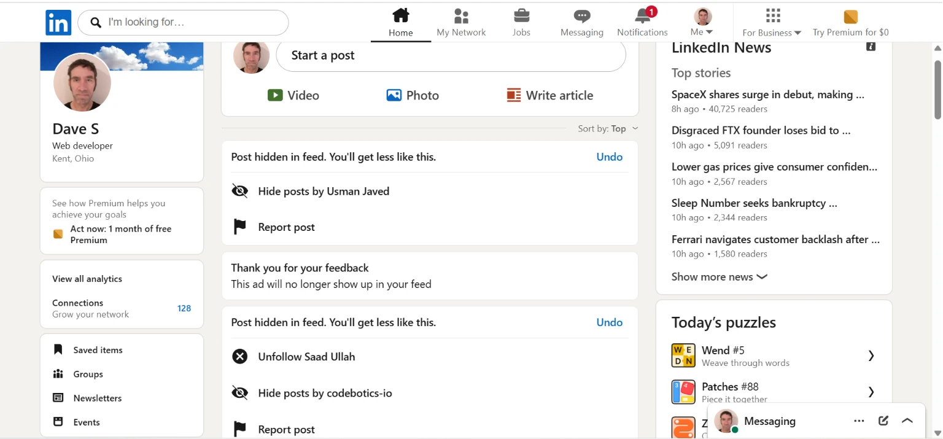Viewport: 943px width, 439px height.
Task: Click LinkedIn News info icon
Action: (871, 47)
